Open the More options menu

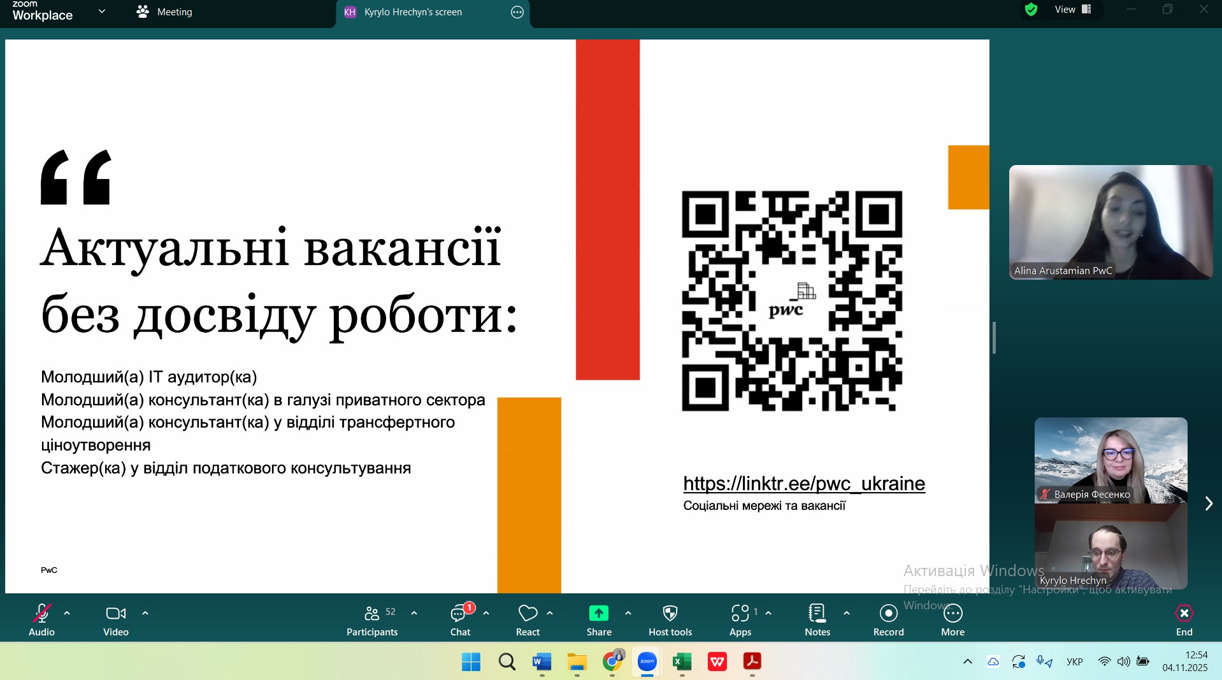pyautogui.click(x=952, y=619)
